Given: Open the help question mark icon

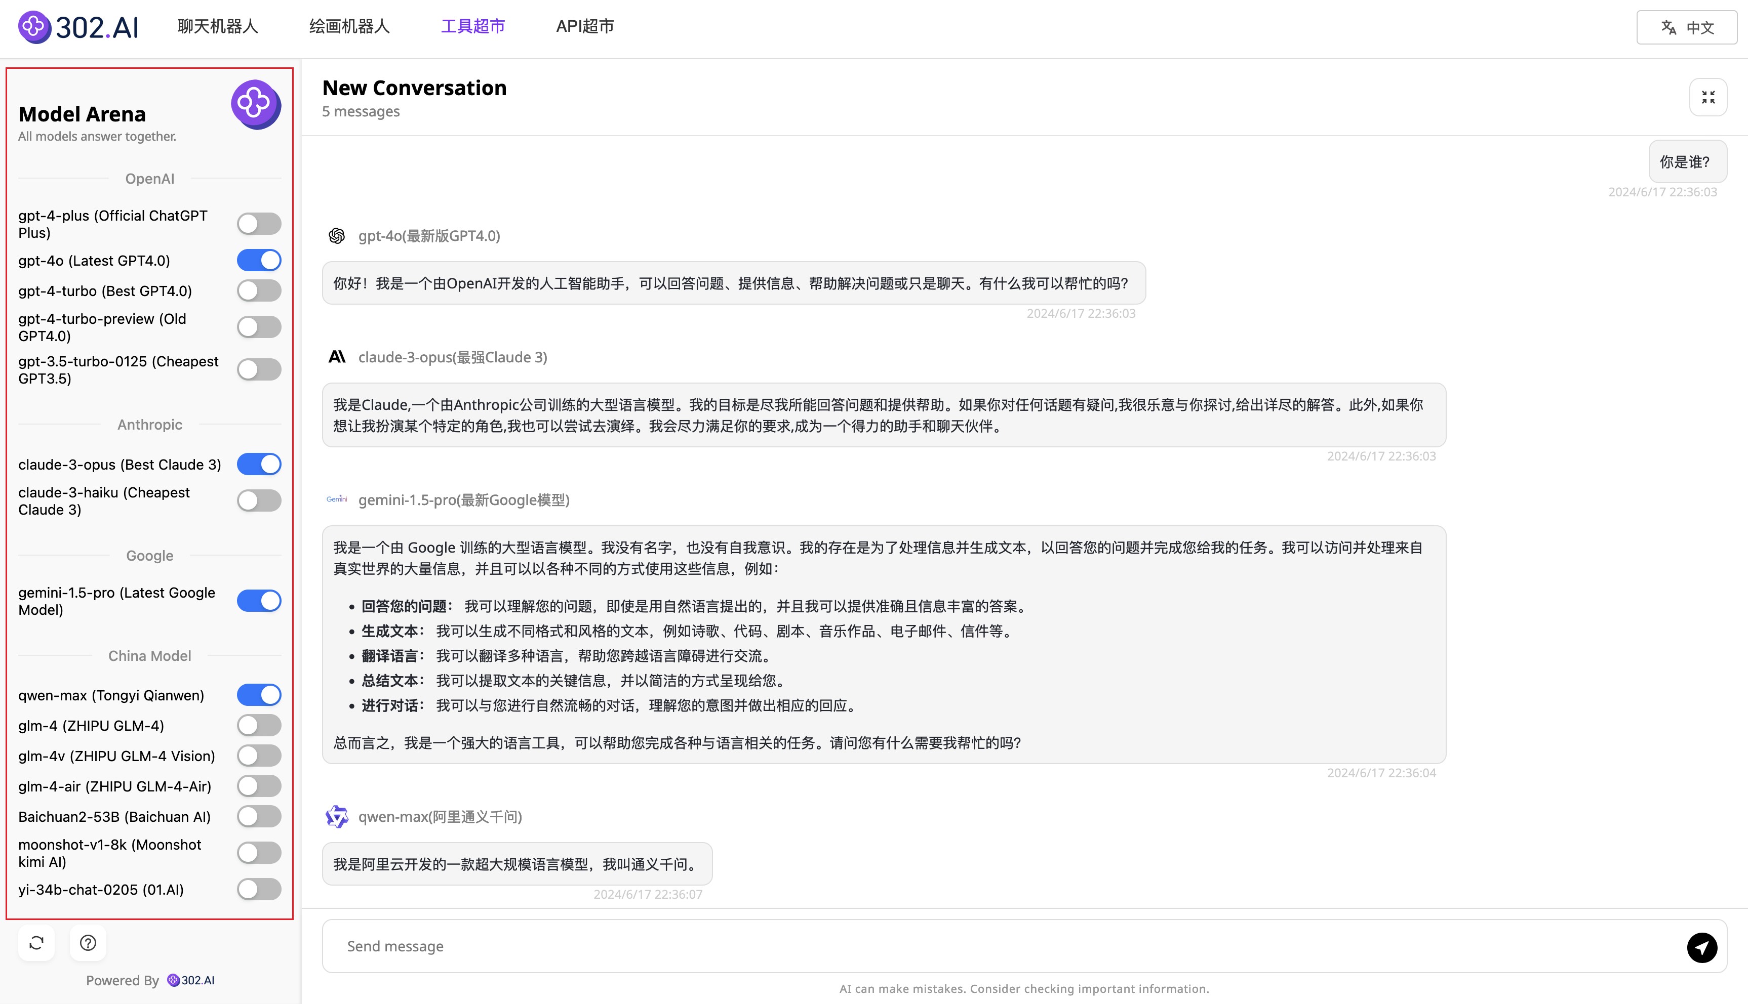Looking at the screenshot, I should pyautogui.click(x=88, y=943).
